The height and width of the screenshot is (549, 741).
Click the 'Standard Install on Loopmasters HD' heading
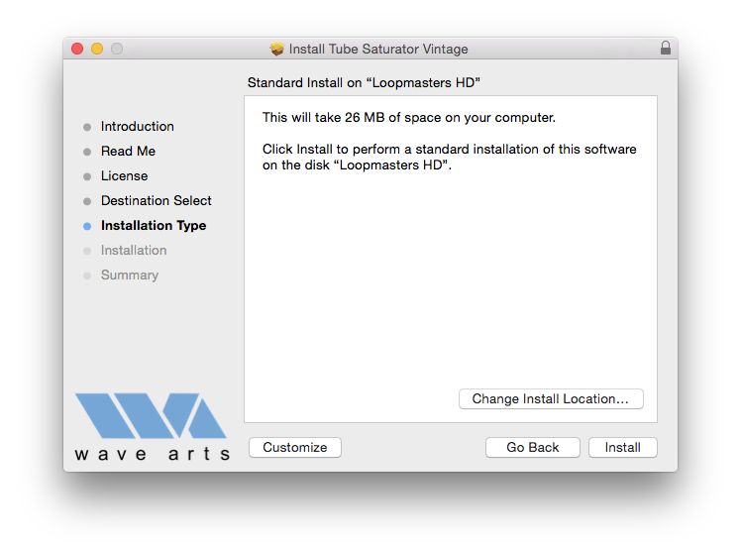coord(364,83)
